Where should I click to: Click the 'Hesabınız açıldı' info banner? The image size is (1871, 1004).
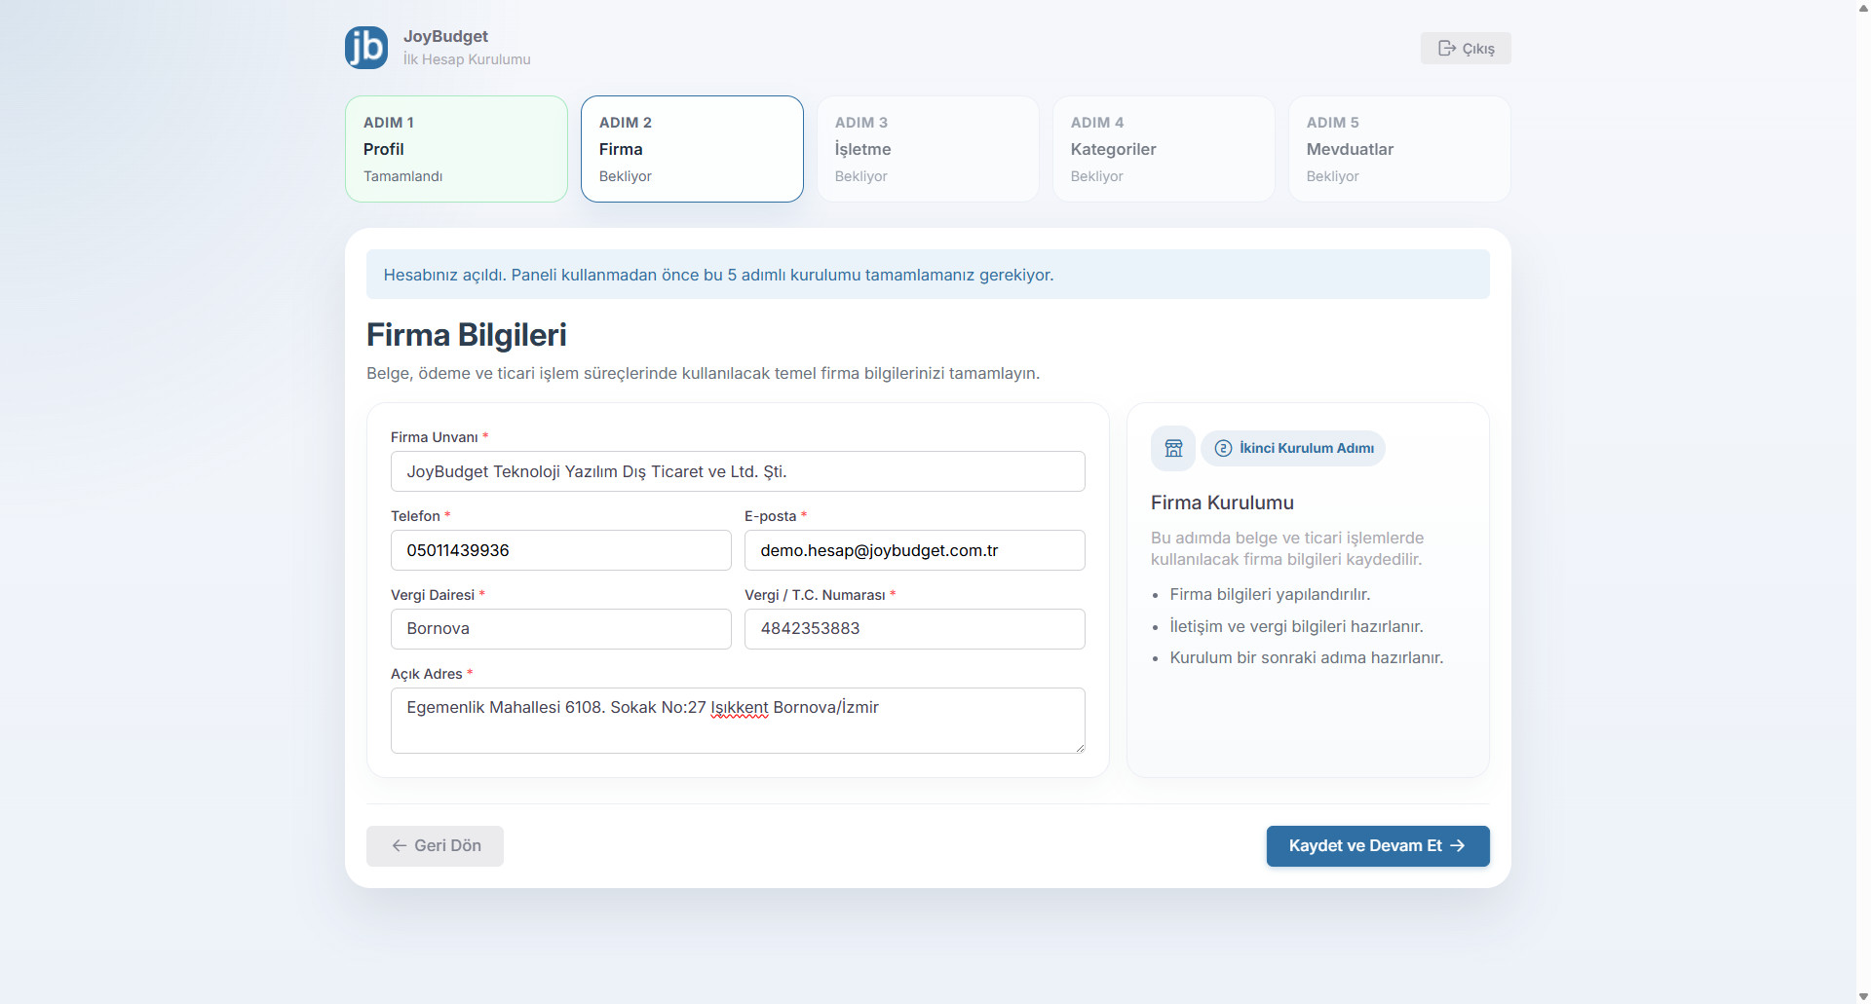[928, 275]
